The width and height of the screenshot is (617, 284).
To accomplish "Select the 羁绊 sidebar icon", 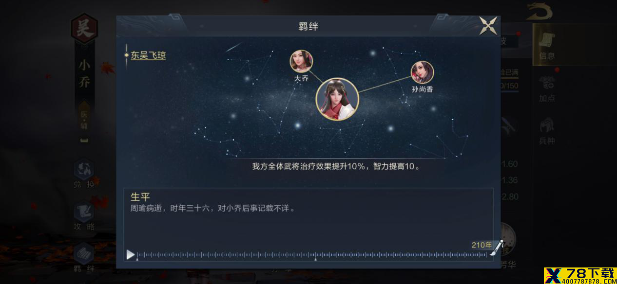I will pyautogui.click(x=84, y=257).
